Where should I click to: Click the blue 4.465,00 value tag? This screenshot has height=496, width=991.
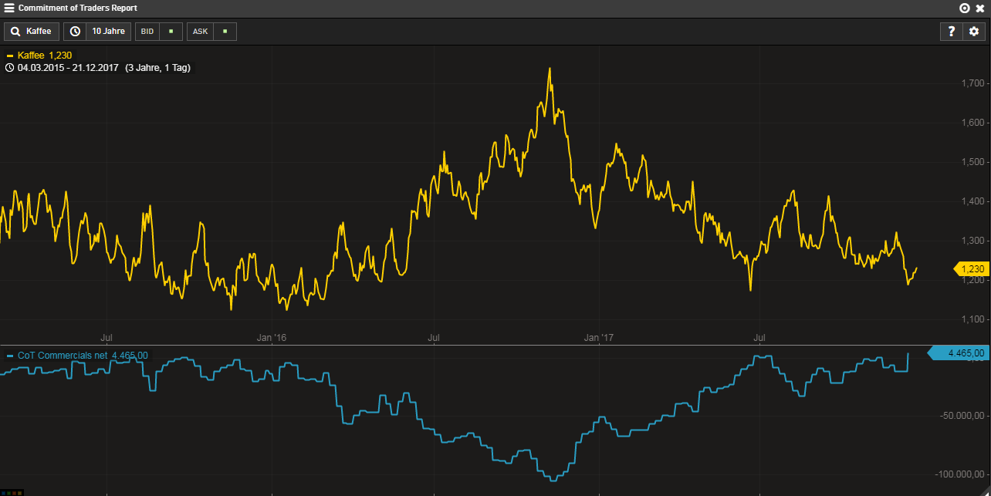point(959,353)
